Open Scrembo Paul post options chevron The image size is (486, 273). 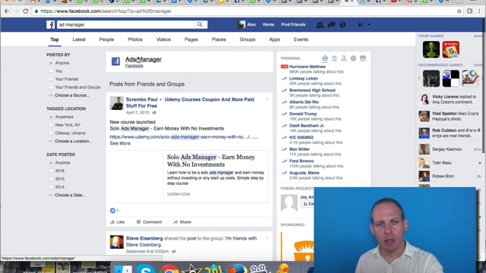pyautogui.click(x=267, y=99)
